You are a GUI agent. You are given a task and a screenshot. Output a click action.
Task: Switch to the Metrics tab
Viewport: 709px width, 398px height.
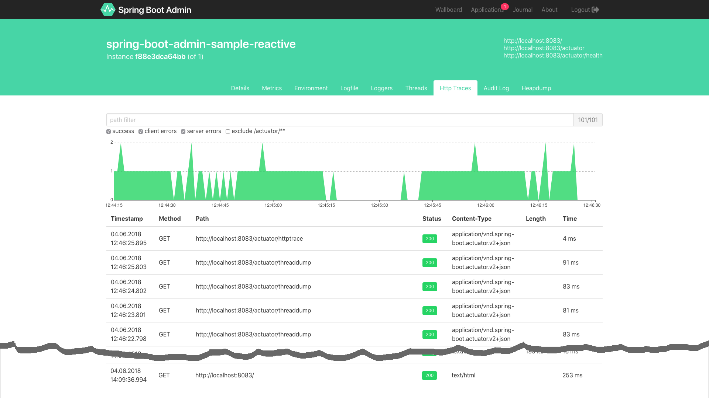point(272,88)
